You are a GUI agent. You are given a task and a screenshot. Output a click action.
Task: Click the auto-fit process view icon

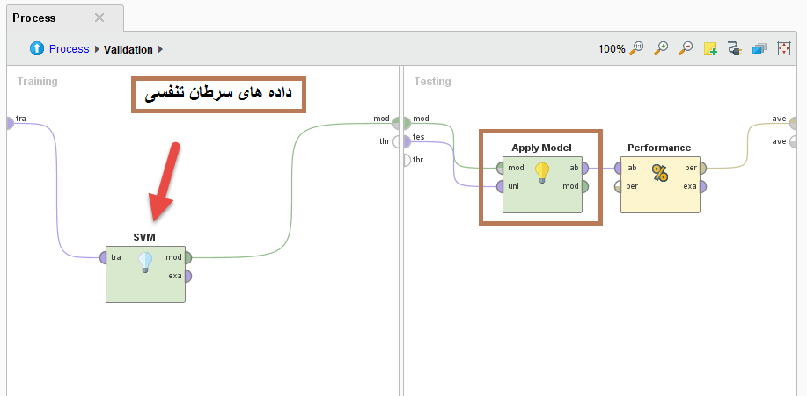783,49
